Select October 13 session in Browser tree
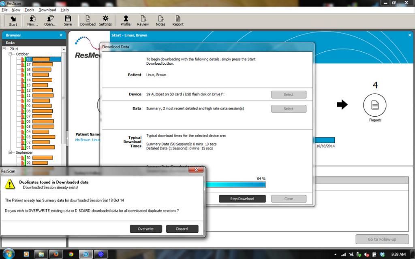The width and height of the screenshot is (415, 259). tap(35, 85)
